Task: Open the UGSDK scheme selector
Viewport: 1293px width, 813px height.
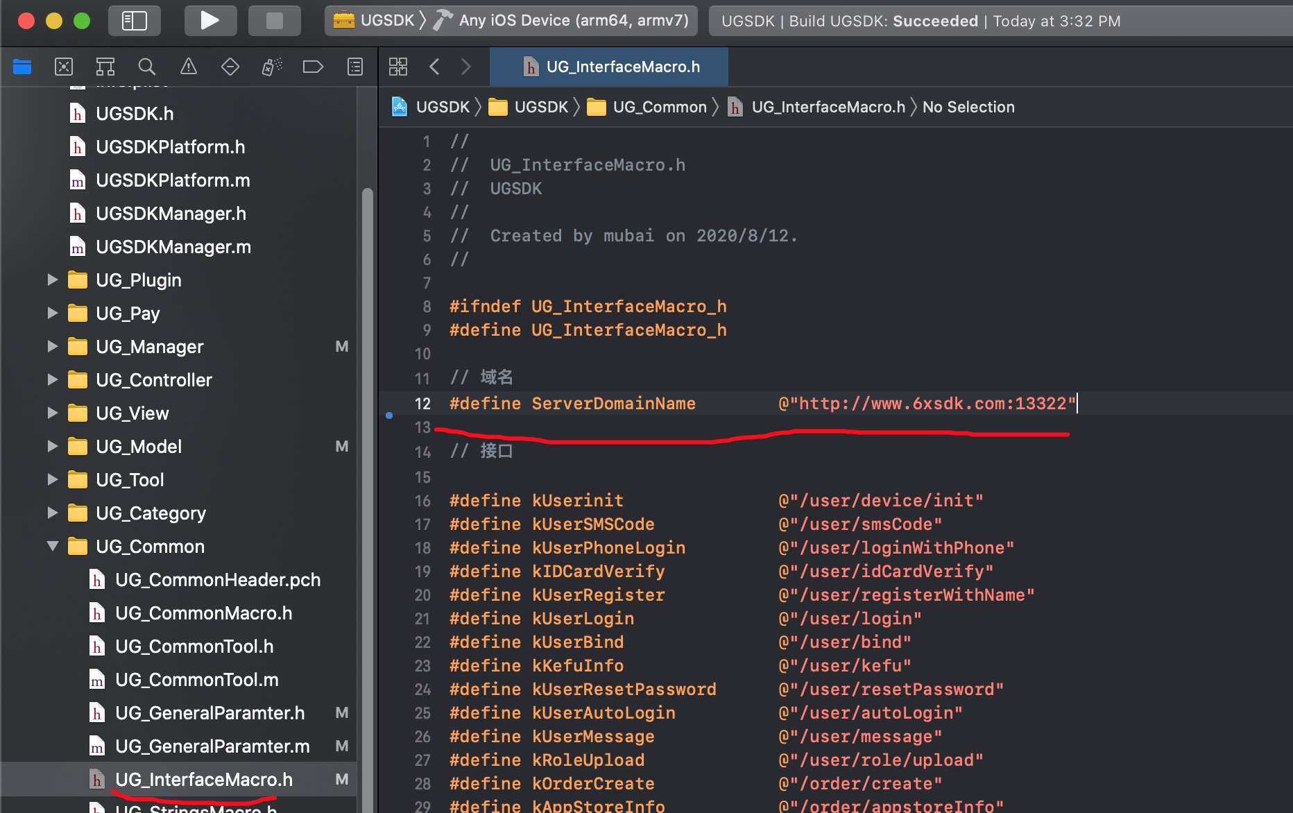Action: pos(375,21)
